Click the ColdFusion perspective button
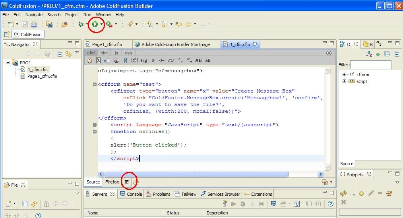Screen dimensions: 403x218 (28, 34)
